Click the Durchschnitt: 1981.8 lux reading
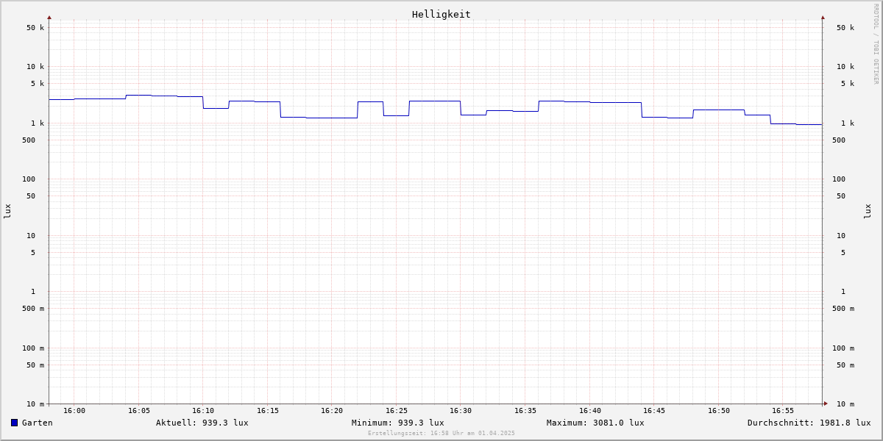The image size is (883, 441). point(809,423)
